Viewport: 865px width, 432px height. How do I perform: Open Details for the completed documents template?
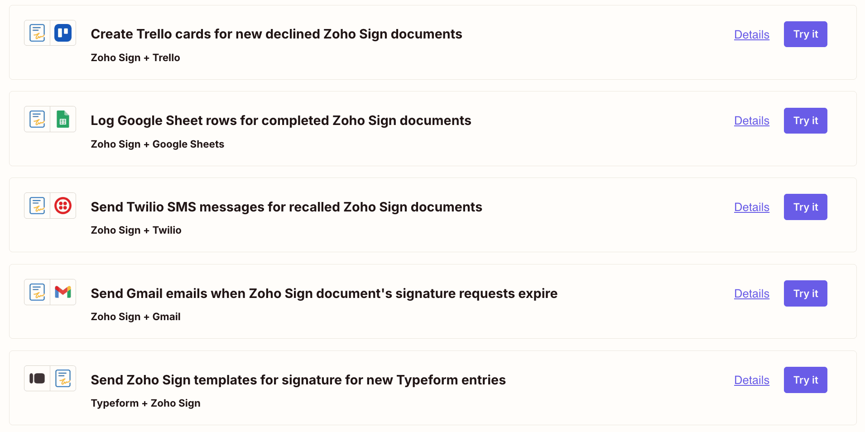click(751, 121)
